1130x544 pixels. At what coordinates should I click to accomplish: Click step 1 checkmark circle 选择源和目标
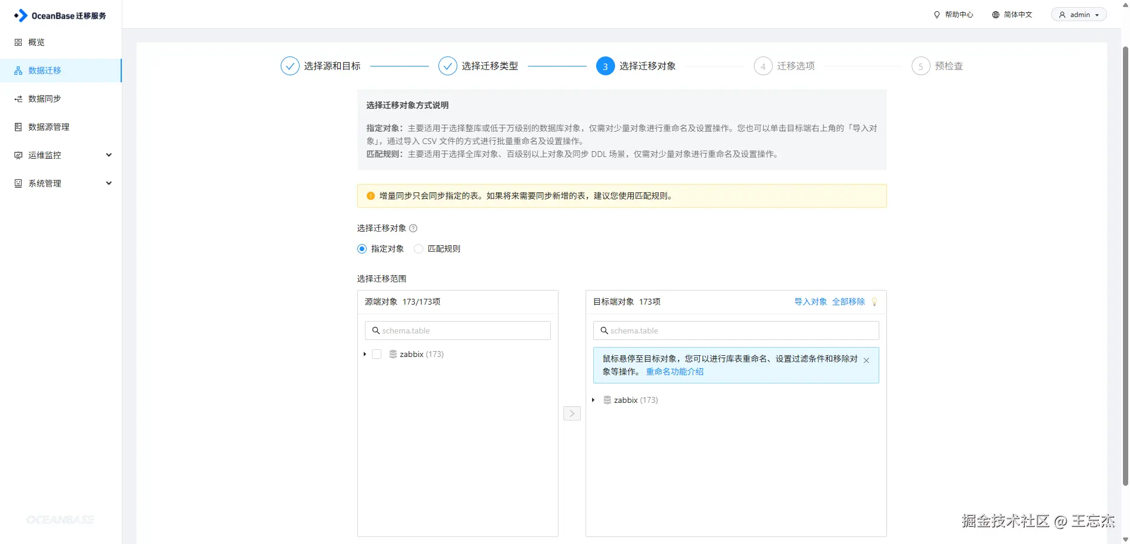click(290, 66)
